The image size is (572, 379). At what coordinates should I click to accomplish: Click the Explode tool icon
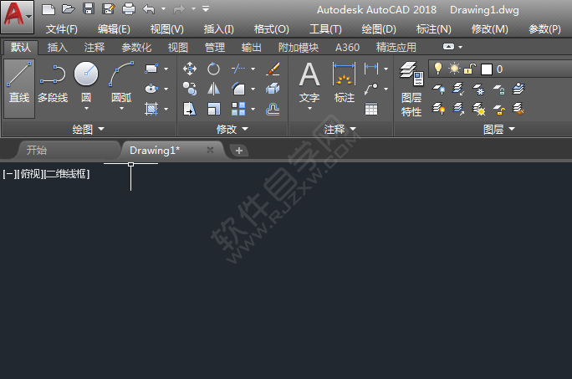click(273, 89)
